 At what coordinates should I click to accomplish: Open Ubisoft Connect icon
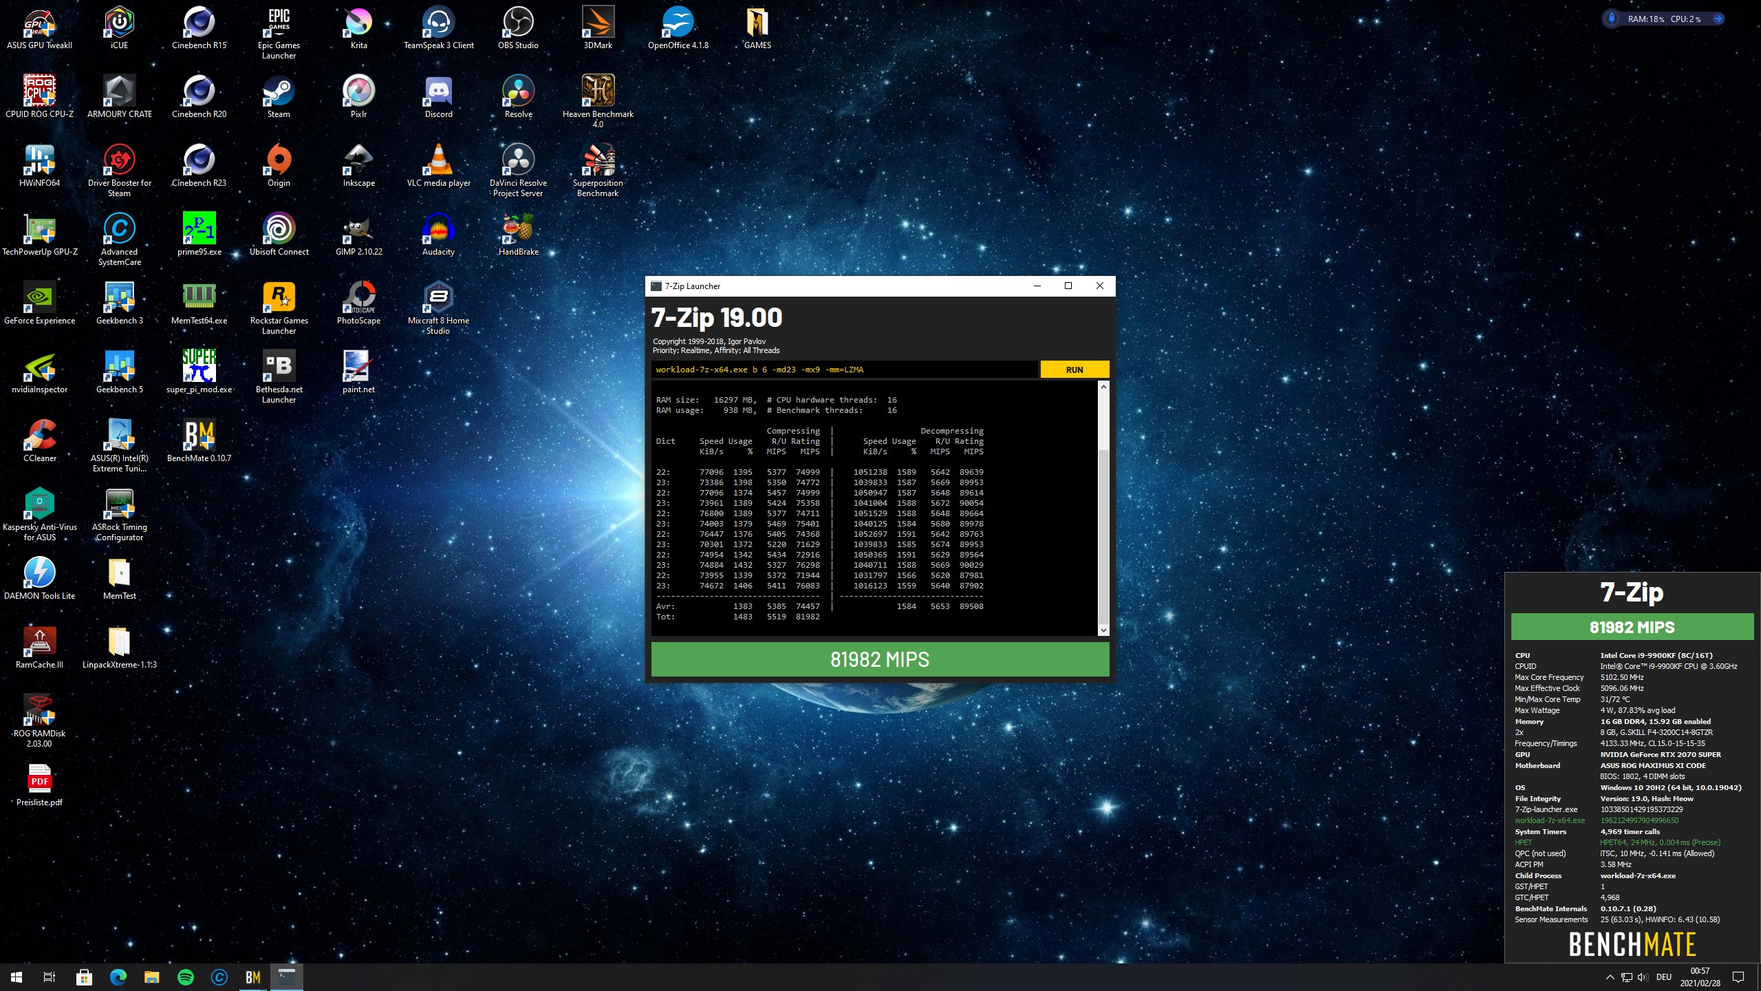coord(279,235)
